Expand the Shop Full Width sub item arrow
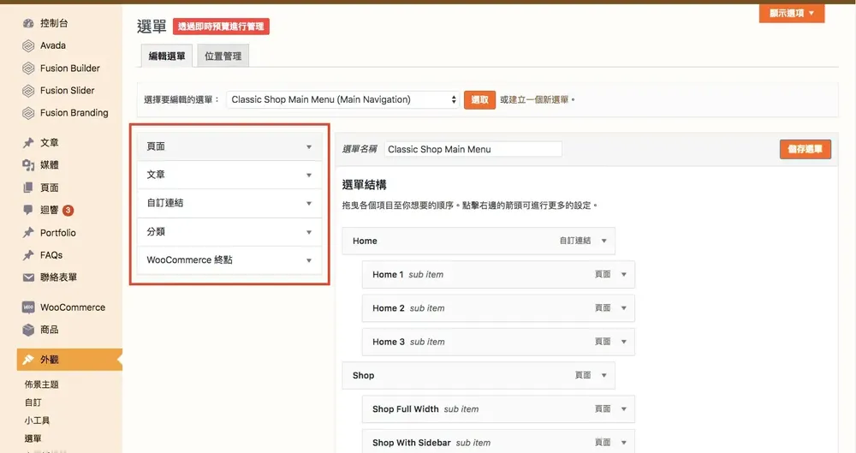 [623, 408]
